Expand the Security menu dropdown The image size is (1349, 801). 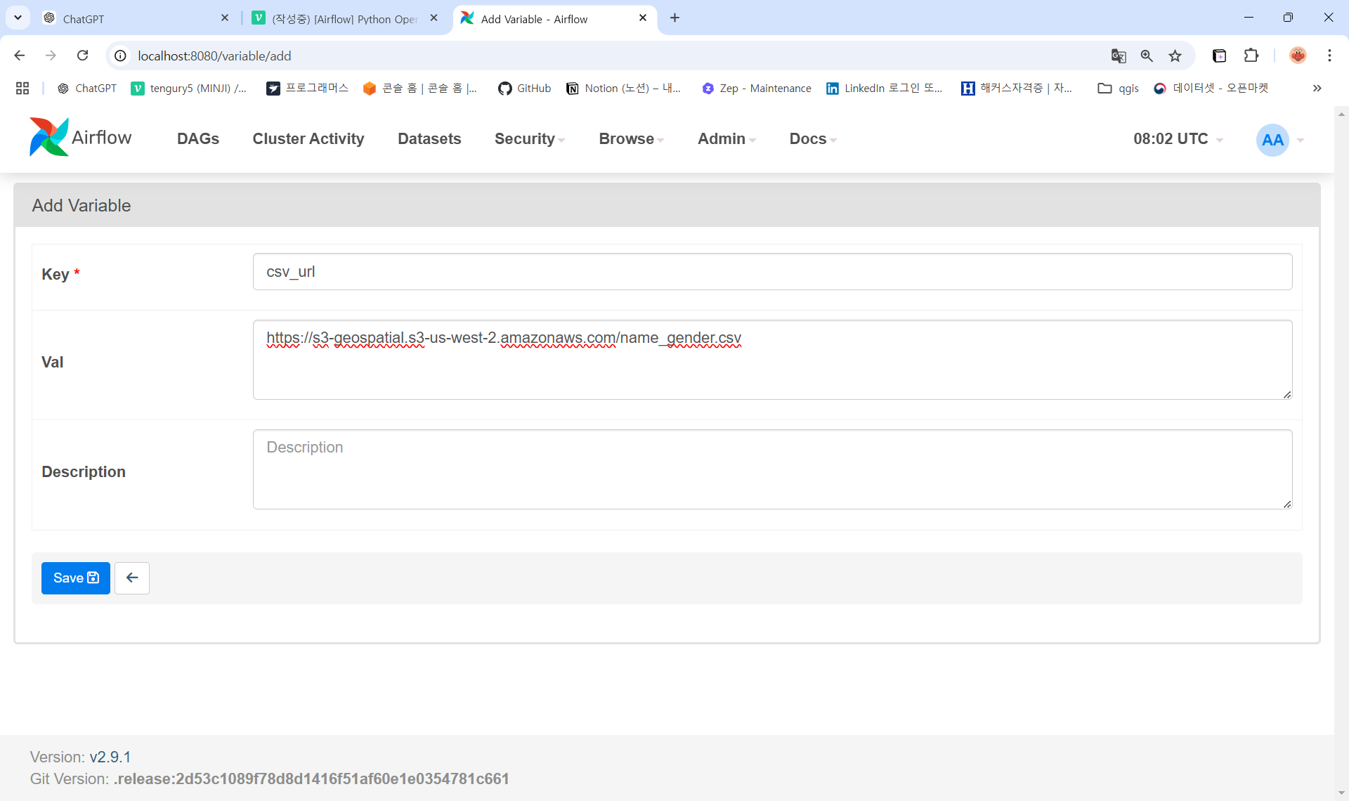coord(529,138)
